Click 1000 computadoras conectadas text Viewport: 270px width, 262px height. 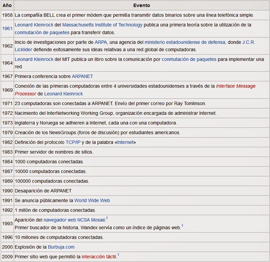click(49, 162)
